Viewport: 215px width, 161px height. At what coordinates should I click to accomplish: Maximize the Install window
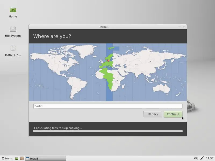[x=184, y=27]
